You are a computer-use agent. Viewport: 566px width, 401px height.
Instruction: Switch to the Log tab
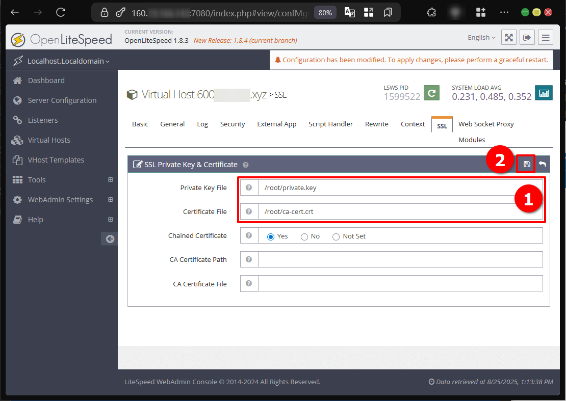click(202, 124)
